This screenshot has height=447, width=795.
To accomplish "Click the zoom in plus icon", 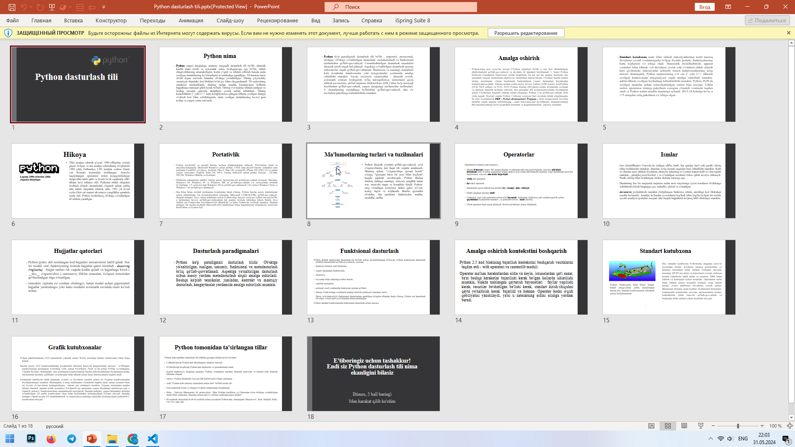I will (762, 426).
